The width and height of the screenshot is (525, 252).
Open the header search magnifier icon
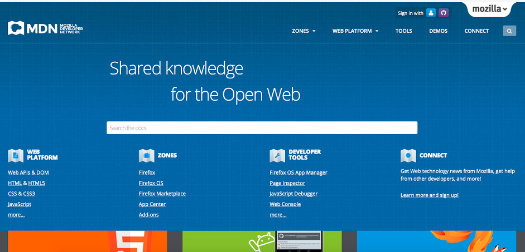[509, 31]
